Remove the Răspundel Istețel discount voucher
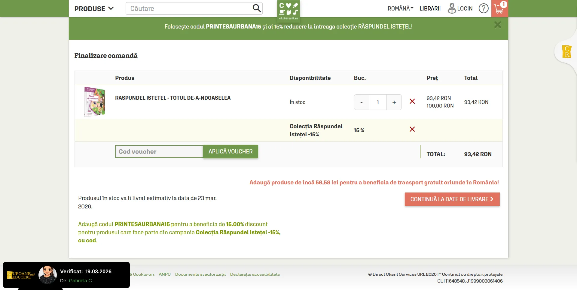 [412, 129]
